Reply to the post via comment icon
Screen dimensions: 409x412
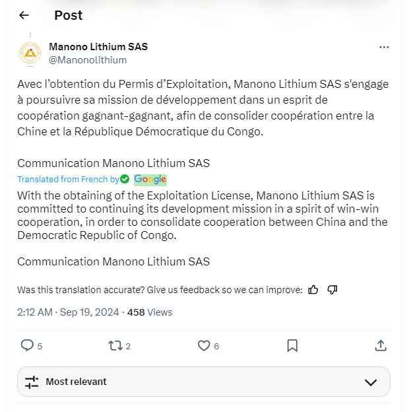(x=27, y=345)
